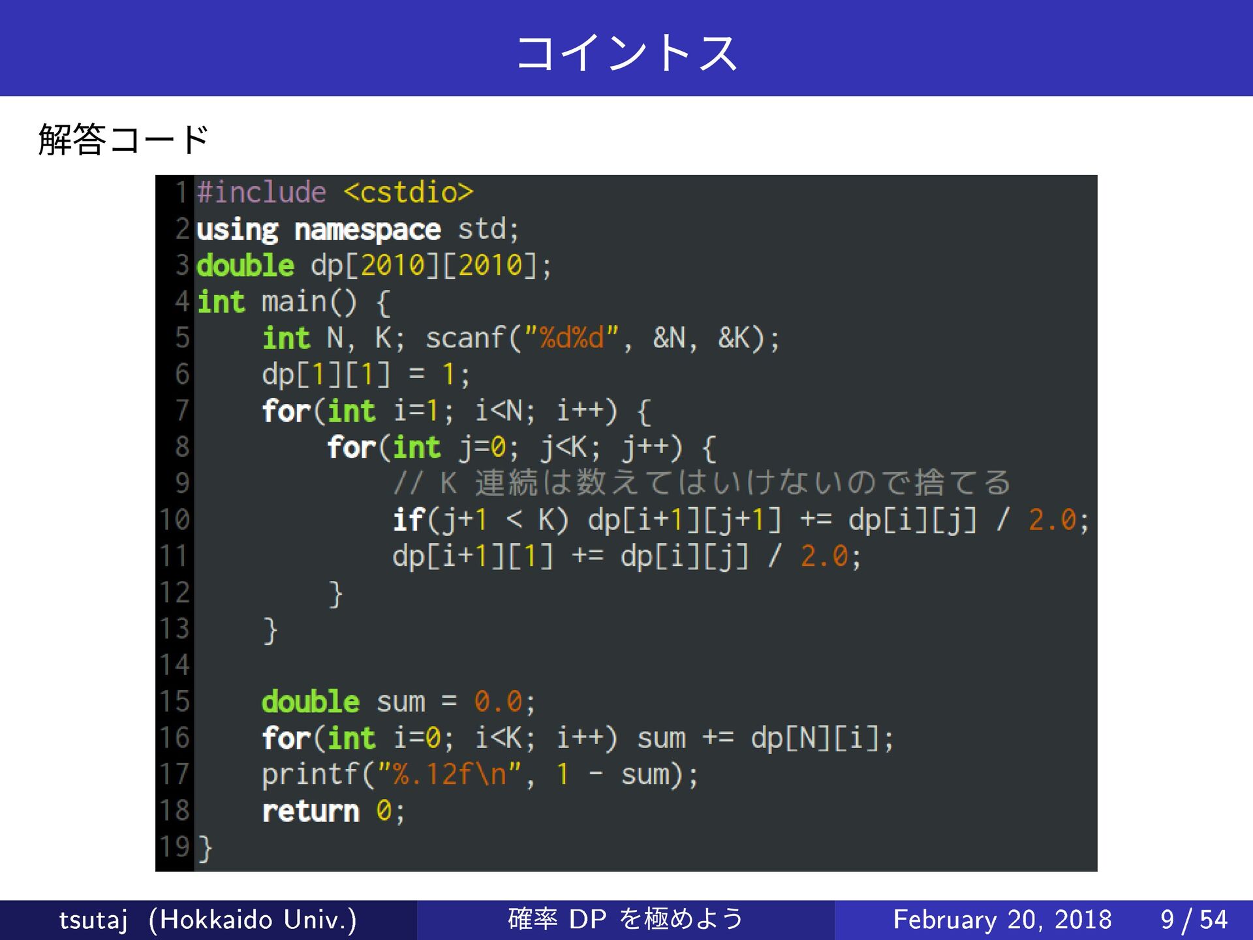Screen dimensions: 1253x940
Task: Click the inner for loop over j
Action: pos(521,448)
